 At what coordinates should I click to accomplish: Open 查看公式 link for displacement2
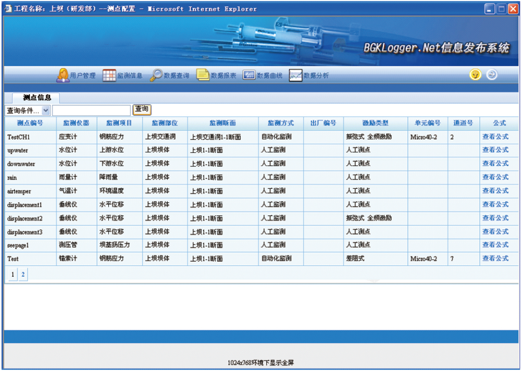[495, 218]
